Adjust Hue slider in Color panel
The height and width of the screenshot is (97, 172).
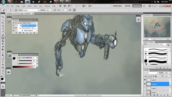tap(25, 58)
